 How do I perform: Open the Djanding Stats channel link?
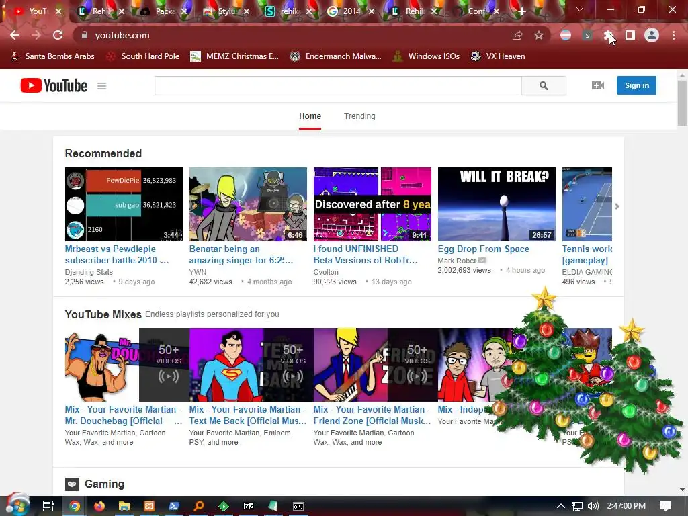(89, 272)
